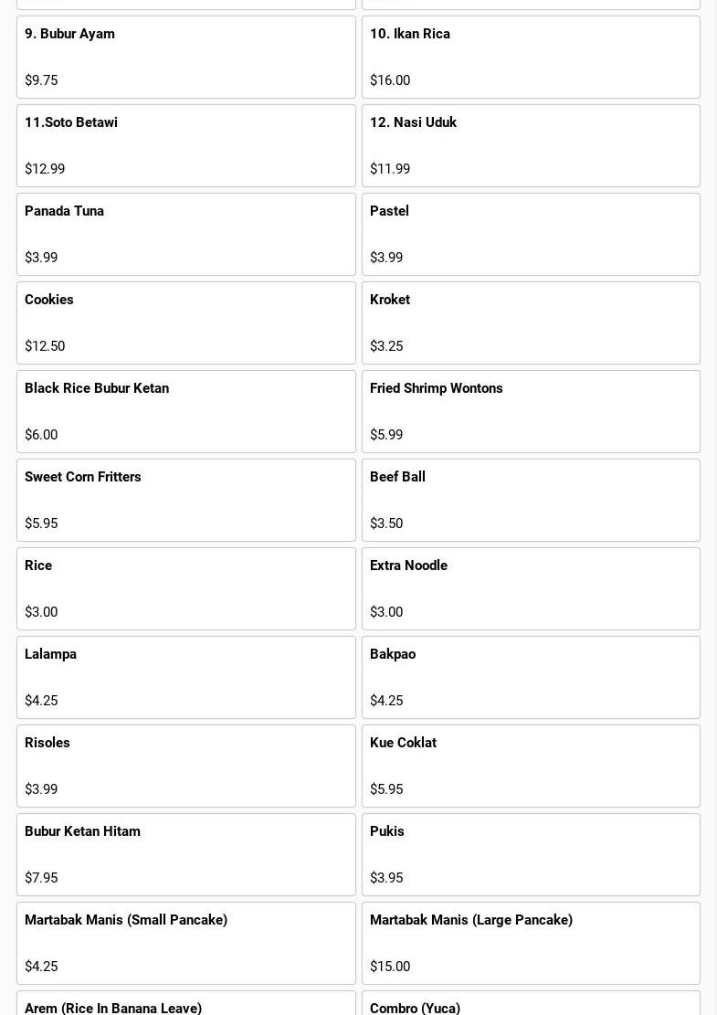
Task: Add Panada Tuna item
Action: click(185, 234)
